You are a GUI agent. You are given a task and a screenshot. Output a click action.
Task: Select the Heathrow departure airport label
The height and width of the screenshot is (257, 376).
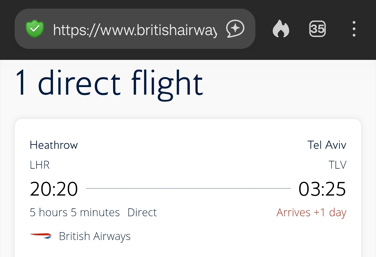click(54, 145)
